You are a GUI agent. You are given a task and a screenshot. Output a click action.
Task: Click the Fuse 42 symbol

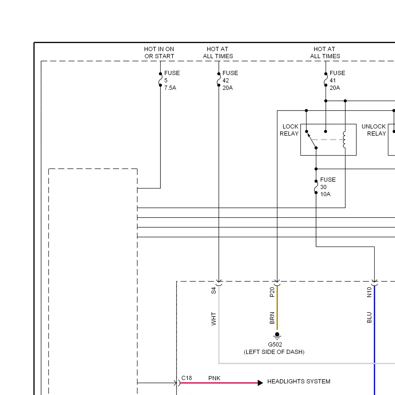pos(219,80)
